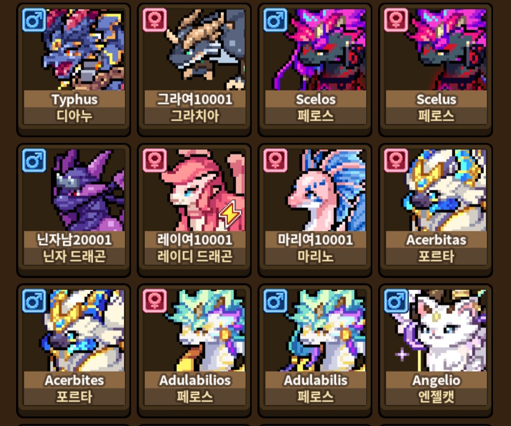Select the 마리여10001 pink dragon portrait
This screenshot has height=426, width=511.
point(316,190)
